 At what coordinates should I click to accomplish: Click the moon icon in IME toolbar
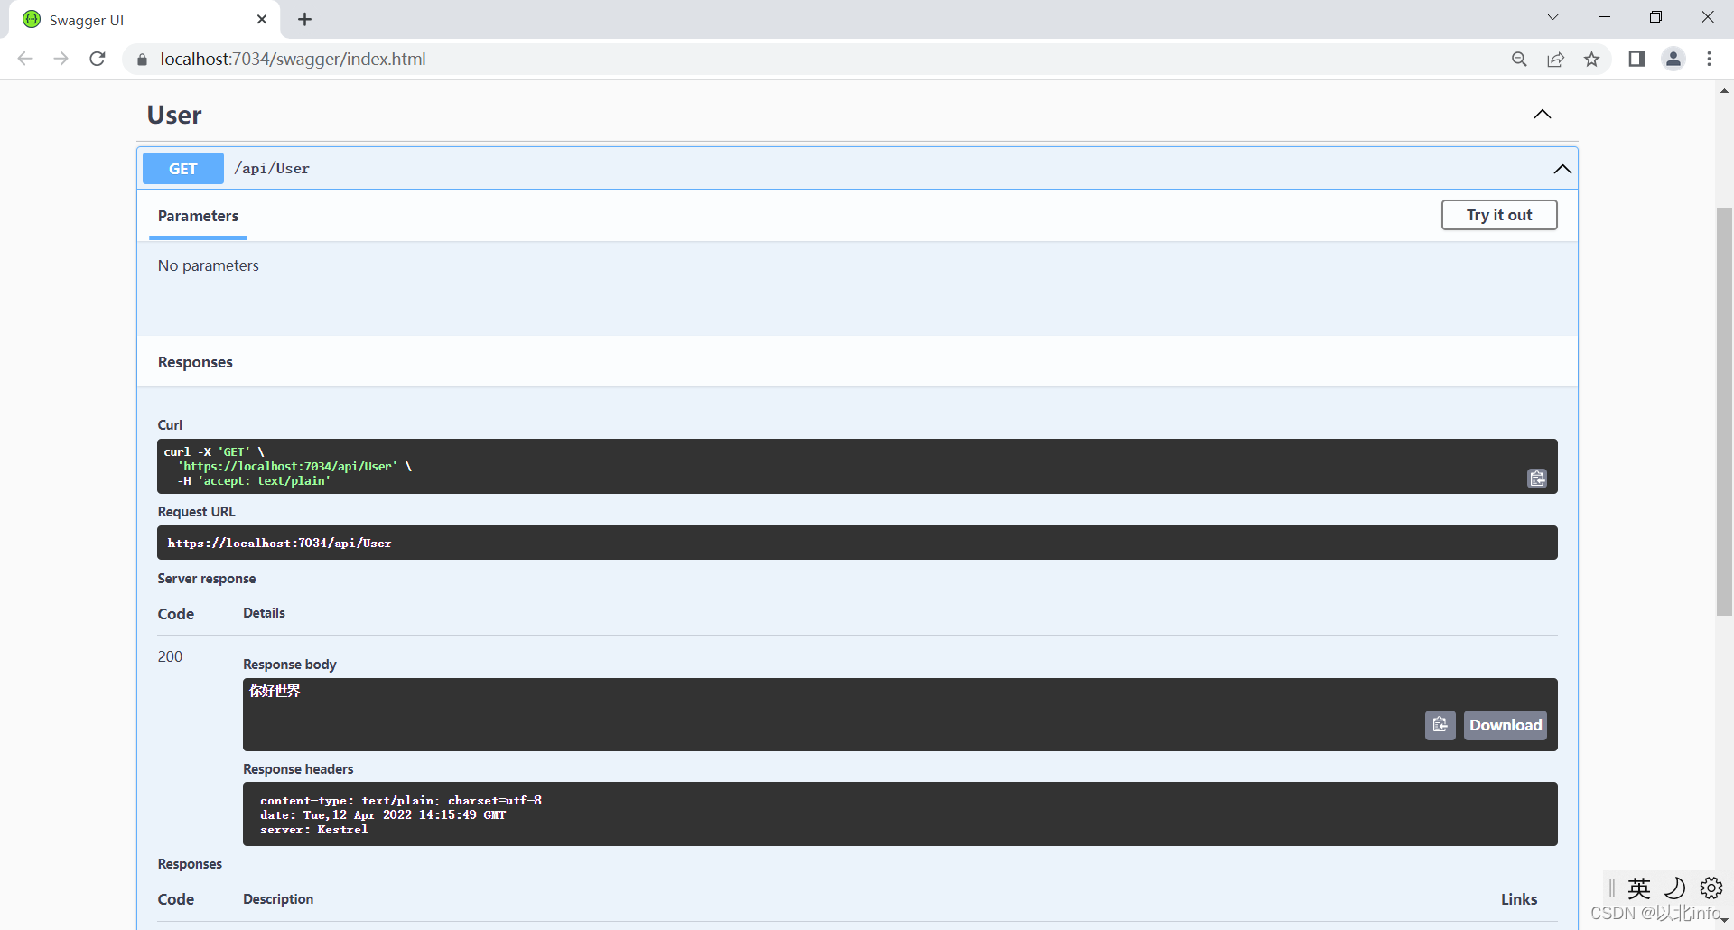1675,888
